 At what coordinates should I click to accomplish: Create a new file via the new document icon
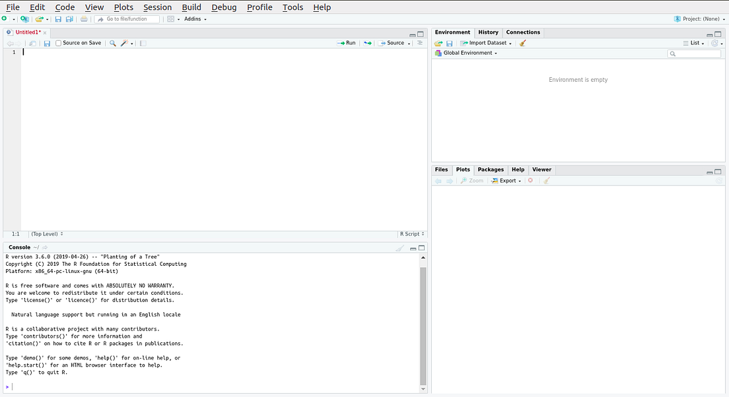click(6, 18)
